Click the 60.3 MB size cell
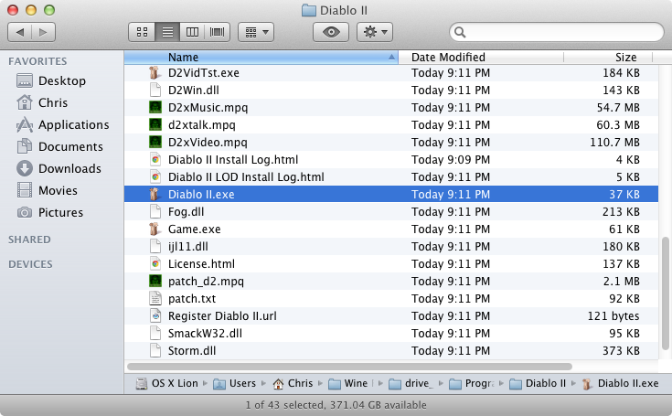The height and width of the screenshot is (416, 672). pos(618,124)
